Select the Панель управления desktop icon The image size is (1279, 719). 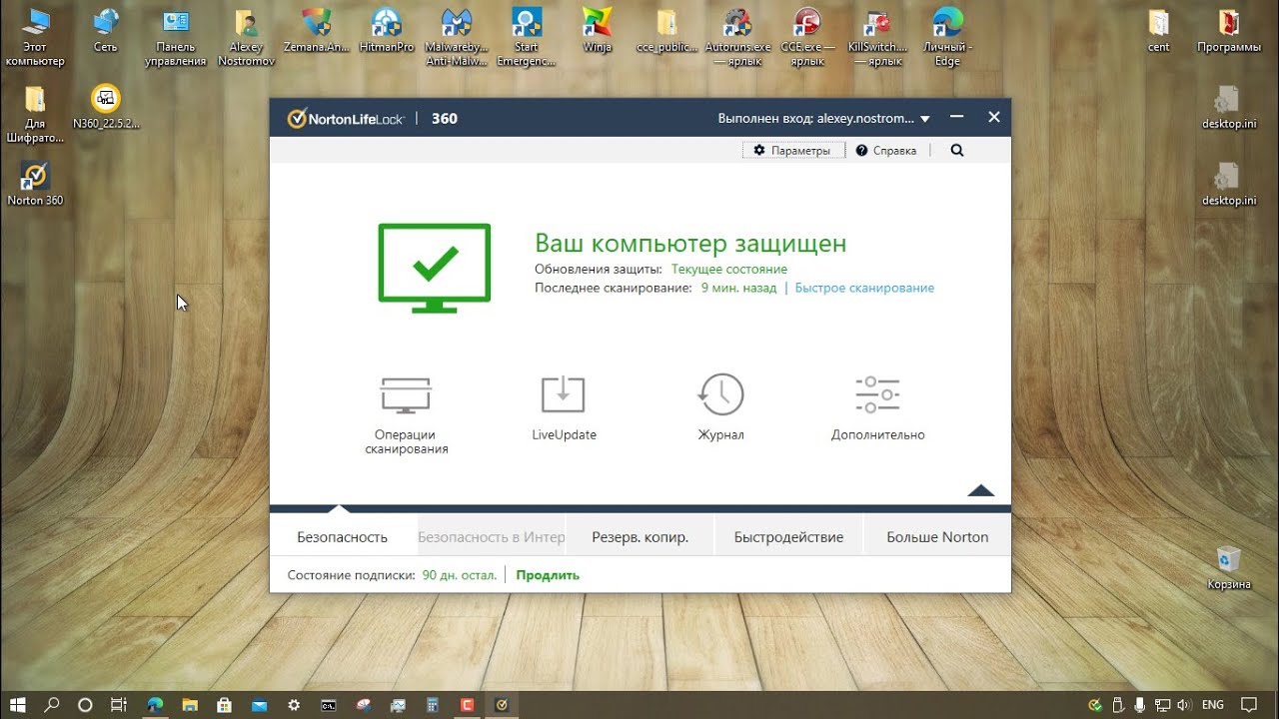click(x=175, y=37)
